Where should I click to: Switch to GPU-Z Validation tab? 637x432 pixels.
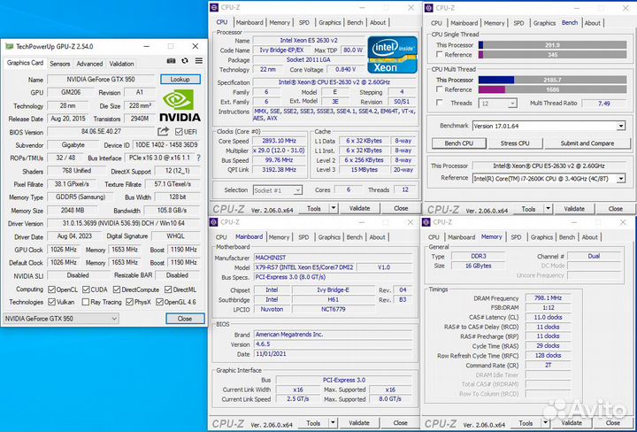tap(121, 64)
